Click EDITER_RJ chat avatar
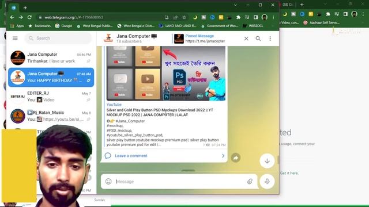The height and width of the screenshot is (207, 369). pyautogui.click(x=18, y=97)
